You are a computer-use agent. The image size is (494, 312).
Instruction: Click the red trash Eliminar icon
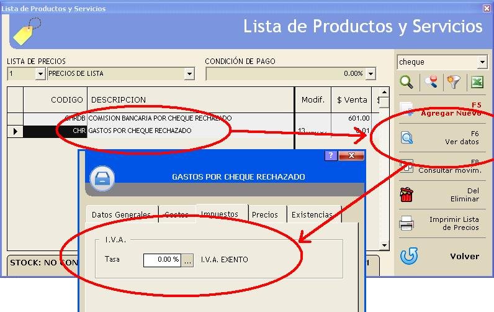coord(406,195)
